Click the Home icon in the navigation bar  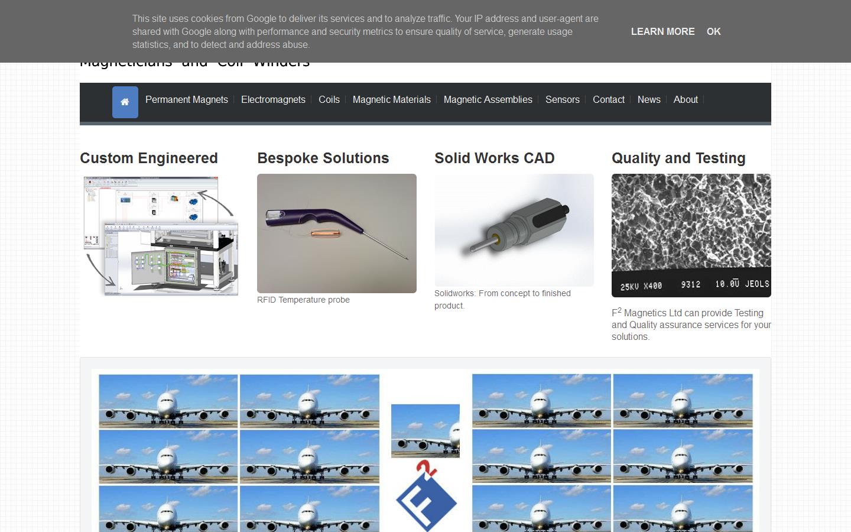[x=125, y=102]
